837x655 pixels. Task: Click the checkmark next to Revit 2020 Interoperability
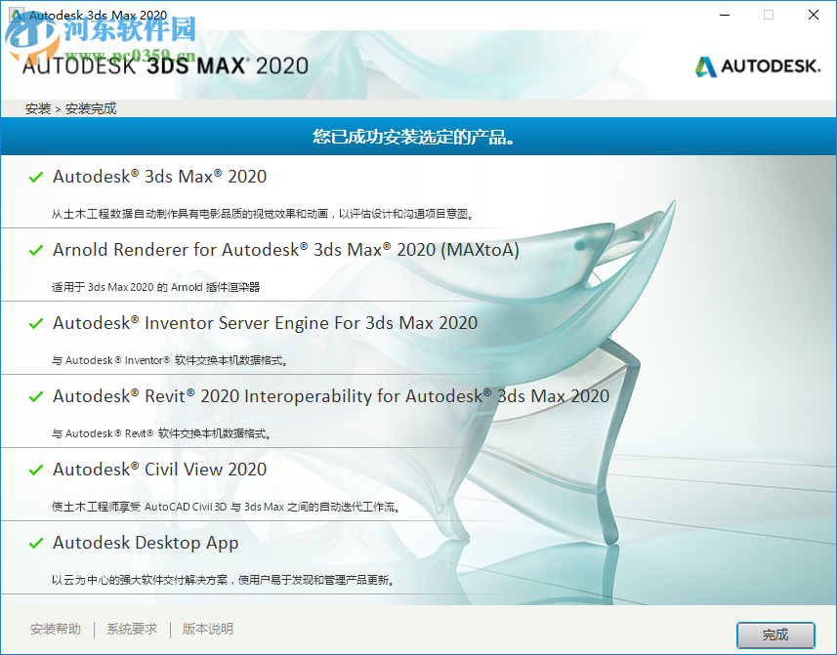[36, 396]
